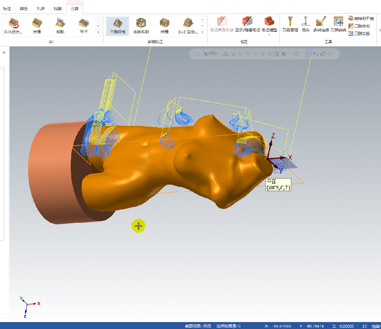Select the 3+2 automatic toolpath icon
Image resolution: width=381 pixels, height=329 pixels.
pyautogui.click(x=188, y=26)
